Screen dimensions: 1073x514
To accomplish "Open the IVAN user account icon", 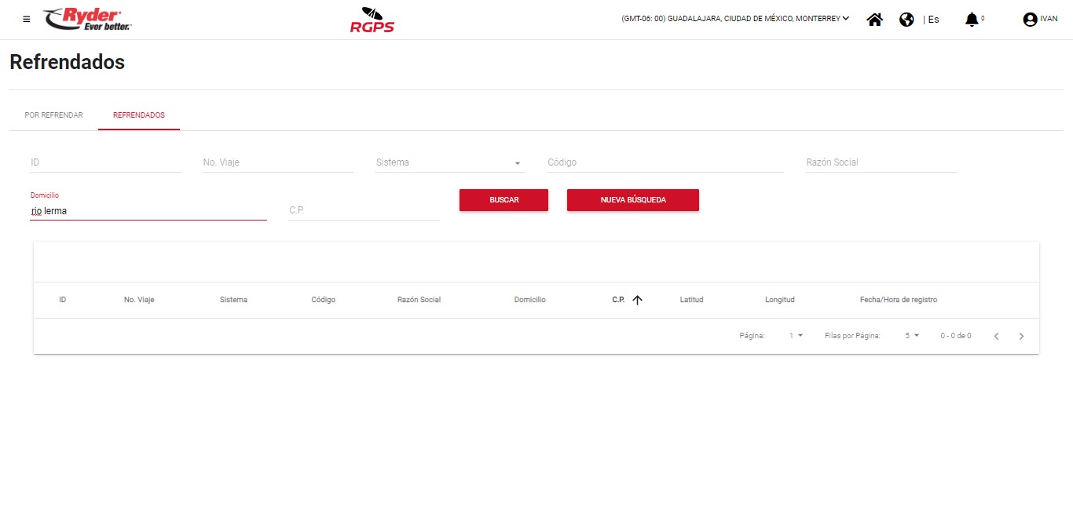I will click(x=1030, y=20).
